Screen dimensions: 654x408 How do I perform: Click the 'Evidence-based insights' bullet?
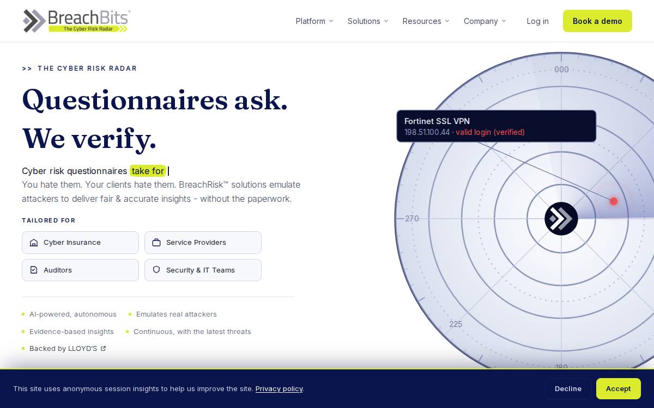click(71, 332)
